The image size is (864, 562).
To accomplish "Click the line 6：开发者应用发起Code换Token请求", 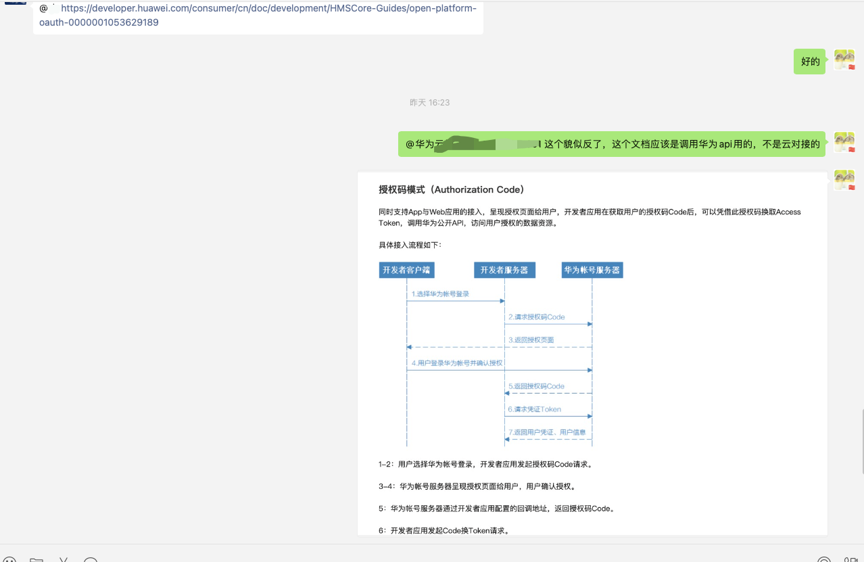I will 444,531.
